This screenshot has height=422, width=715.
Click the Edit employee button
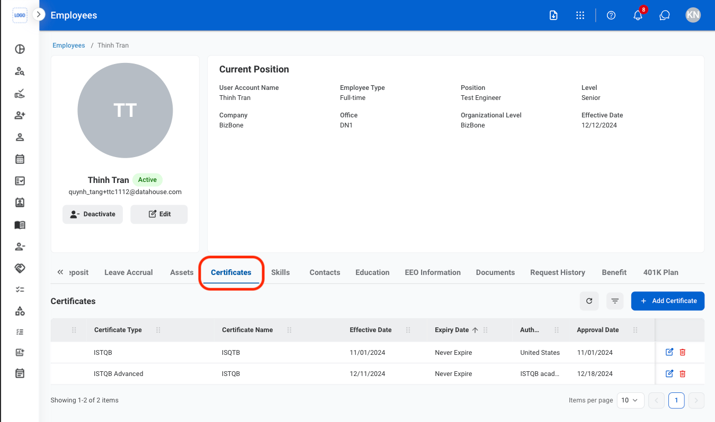(x=159, y=214)
